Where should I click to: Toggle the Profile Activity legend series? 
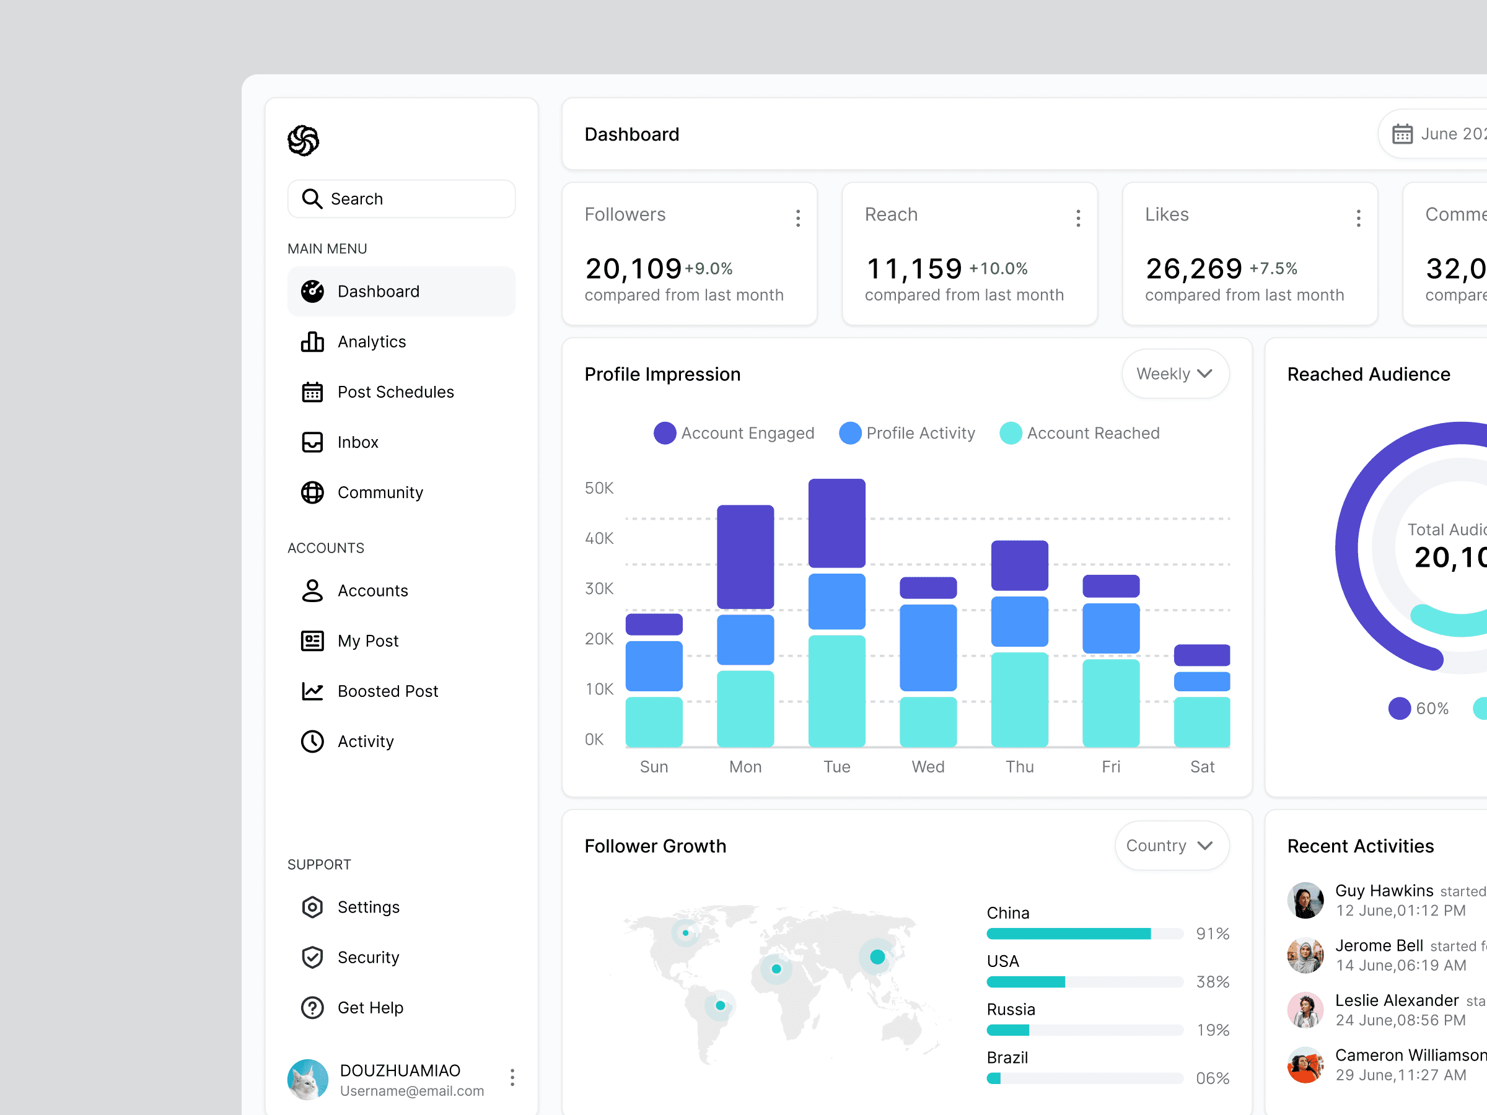tap(907, 433)
